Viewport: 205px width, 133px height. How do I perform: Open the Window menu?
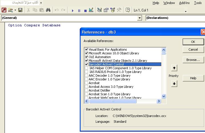coord(169,3)
